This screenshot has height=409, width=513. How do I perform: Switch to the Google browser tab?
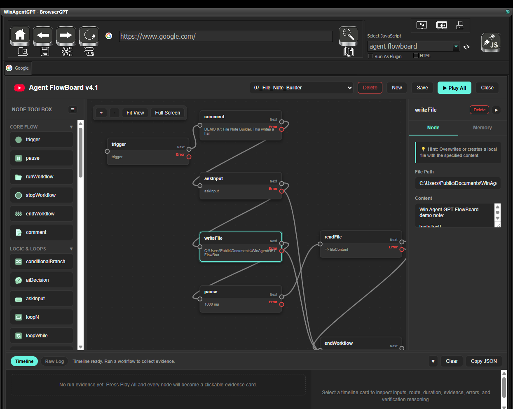18,68
